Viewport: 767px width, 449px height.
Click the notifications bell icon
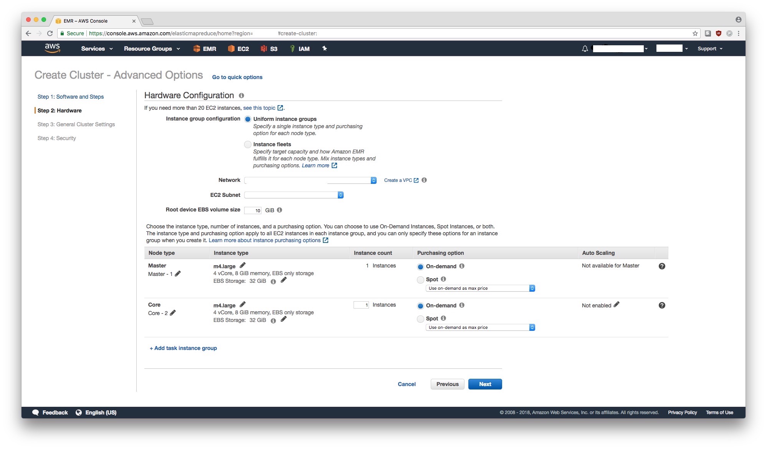click(x=585, y=49)
